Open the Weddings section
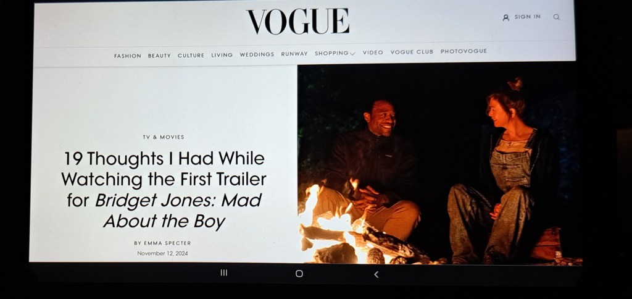The height and width of the screenshot is (299, 632). click(257, 54)
